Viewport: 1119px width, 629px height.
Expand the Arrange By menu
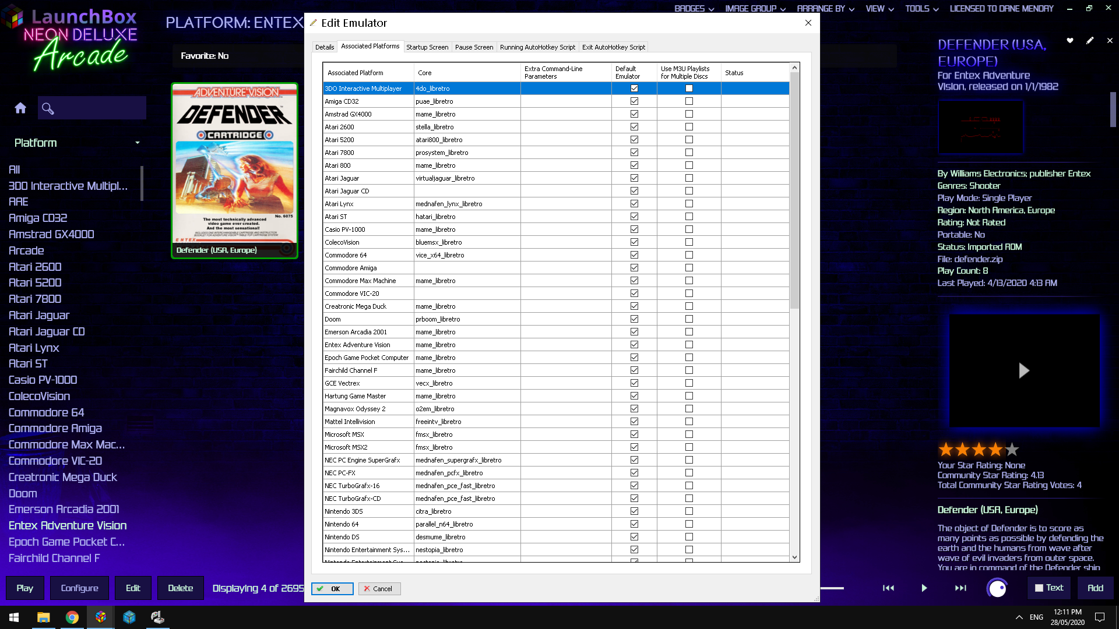826,9
